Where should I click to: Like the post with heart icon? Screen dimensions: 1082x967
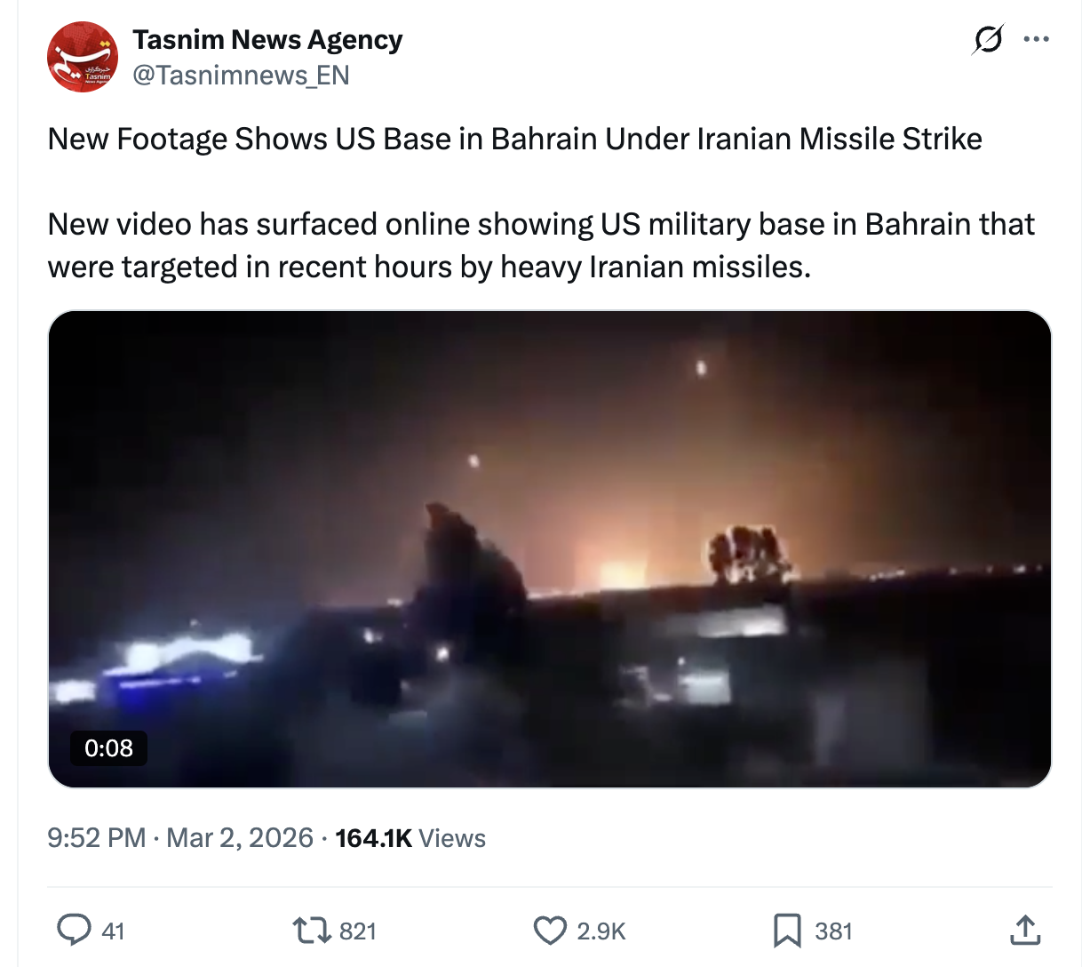coord(550,931)
